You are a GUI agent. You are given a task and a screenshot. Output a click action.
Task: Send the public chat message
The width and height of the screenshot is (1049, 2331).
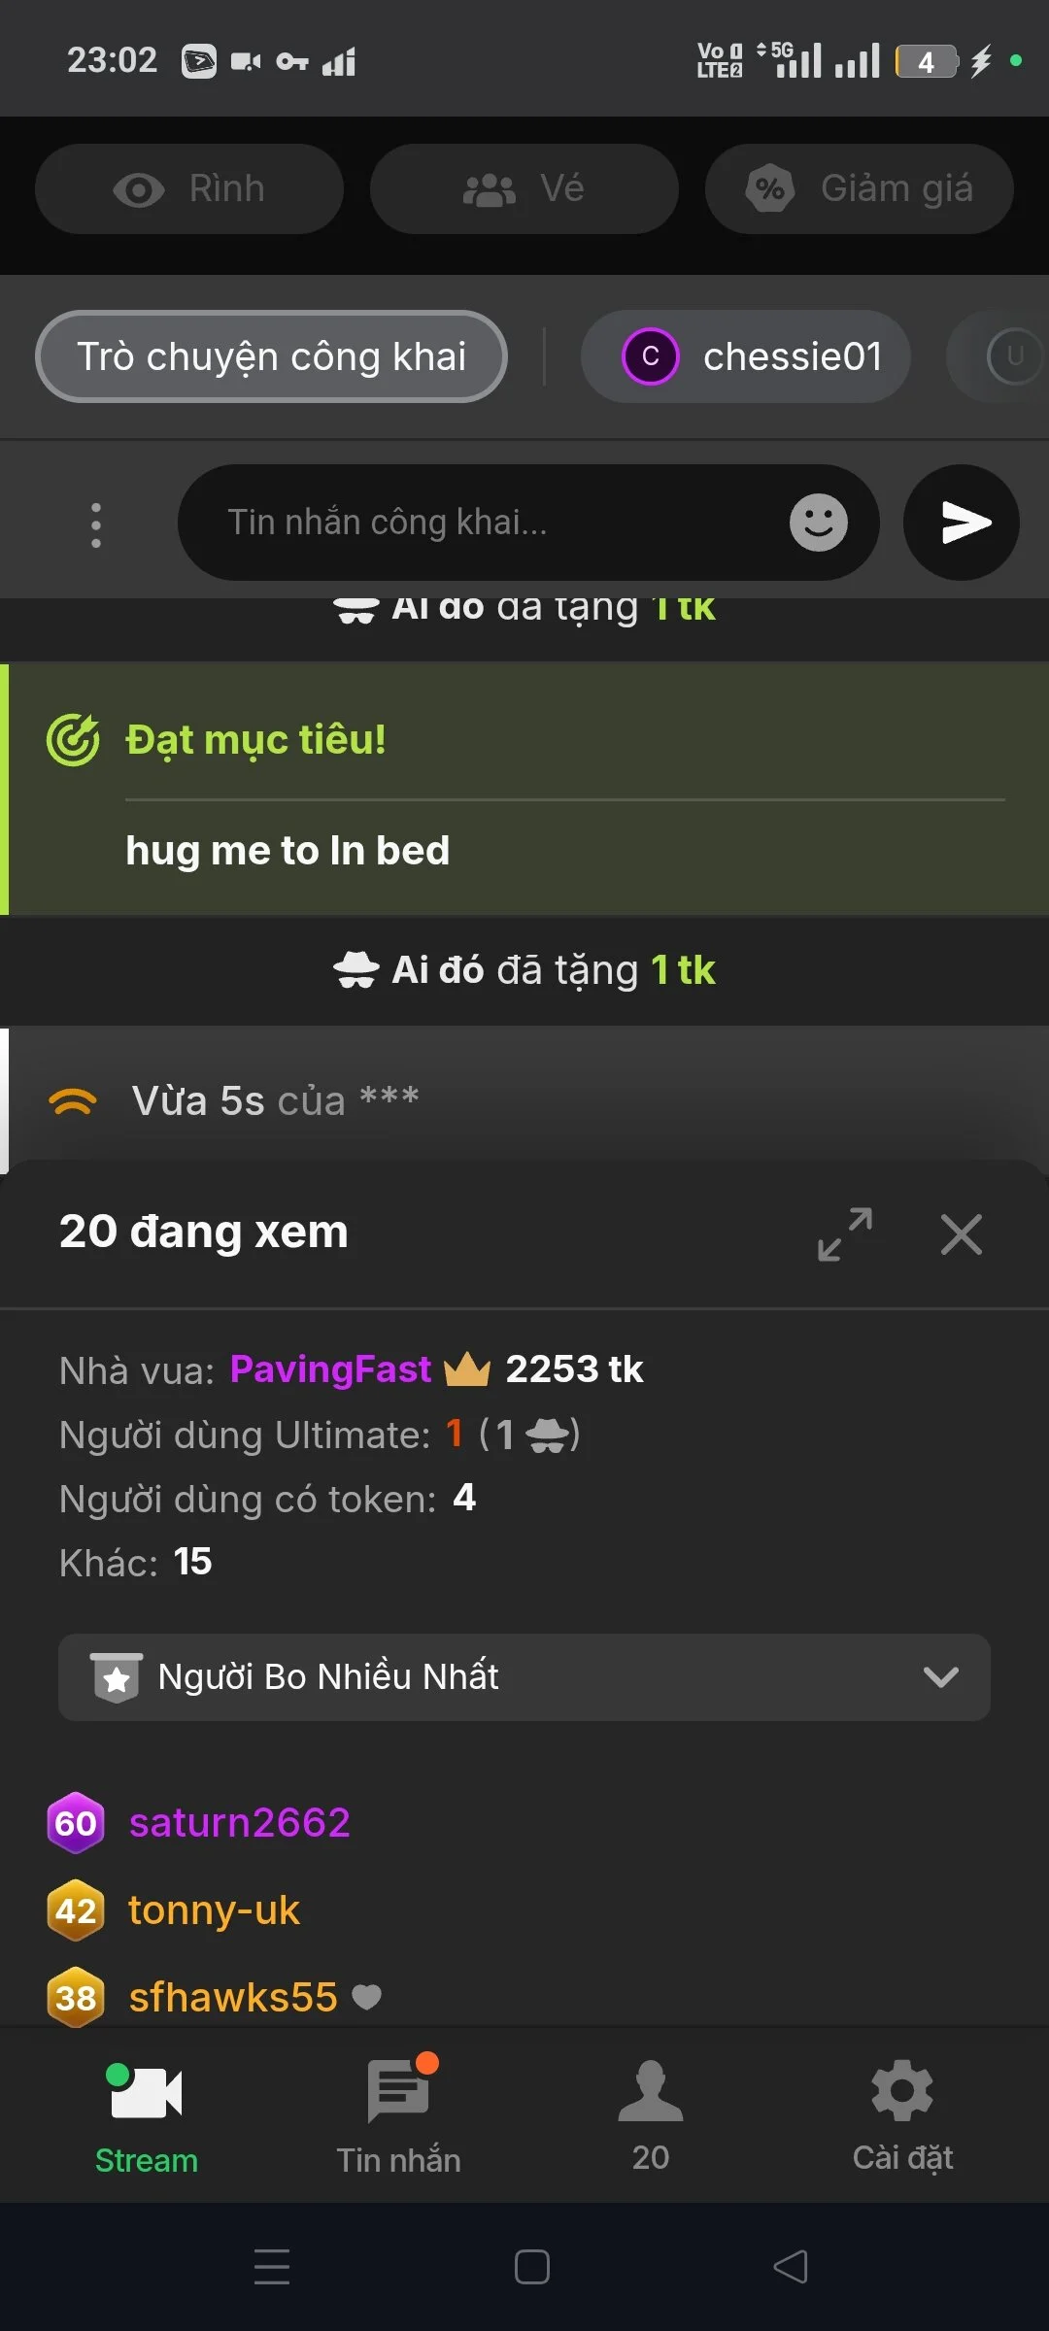961,523
